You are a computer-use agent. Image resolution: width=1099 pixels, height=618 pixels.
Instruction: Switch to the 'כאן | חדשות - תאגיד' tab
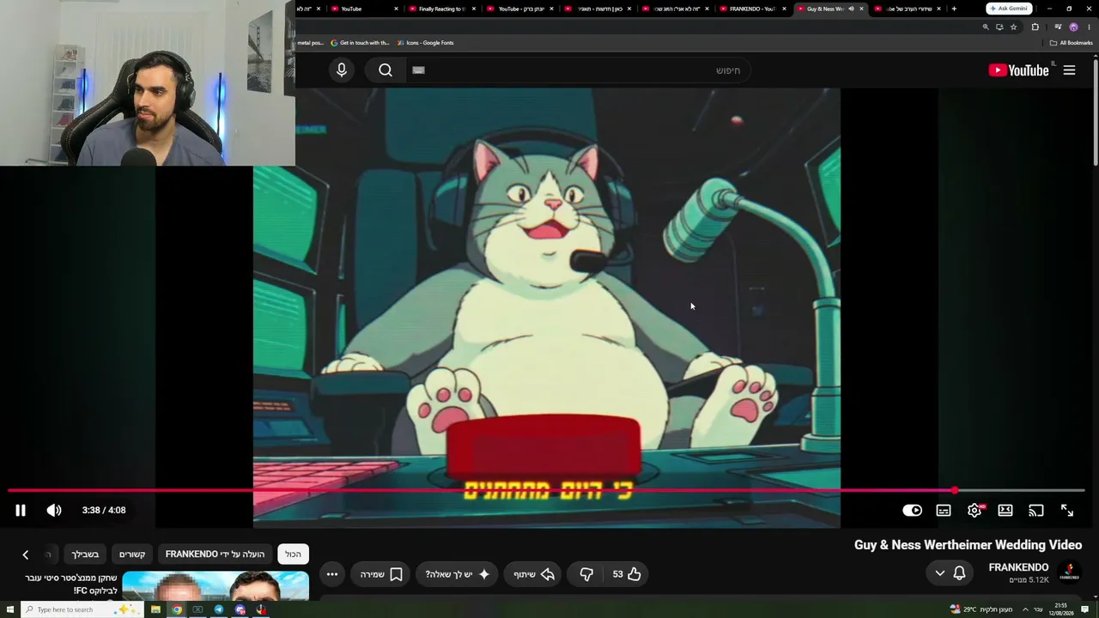[597, 9]
